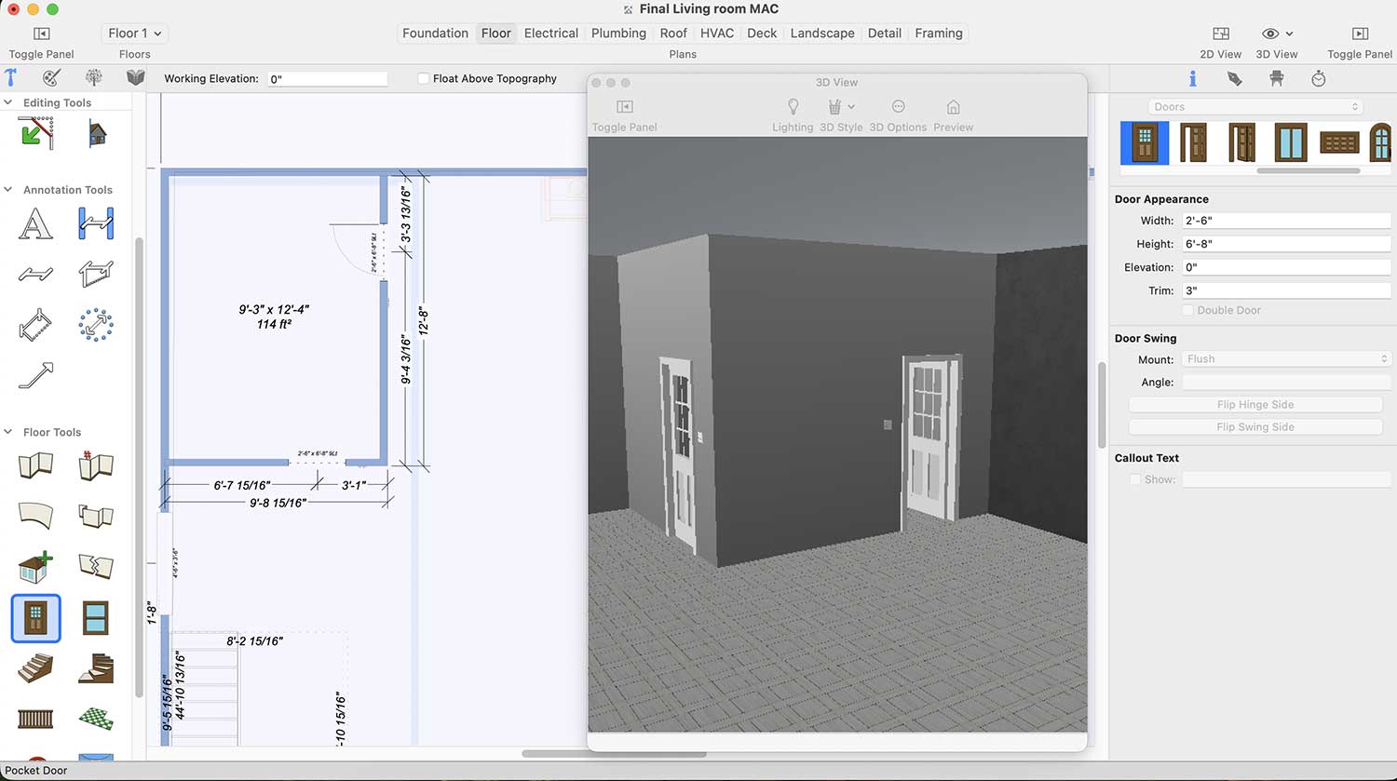The image size is (1397, 781).
Task: Check the Callout Text Show box
Action: [x=1134, y=479]
